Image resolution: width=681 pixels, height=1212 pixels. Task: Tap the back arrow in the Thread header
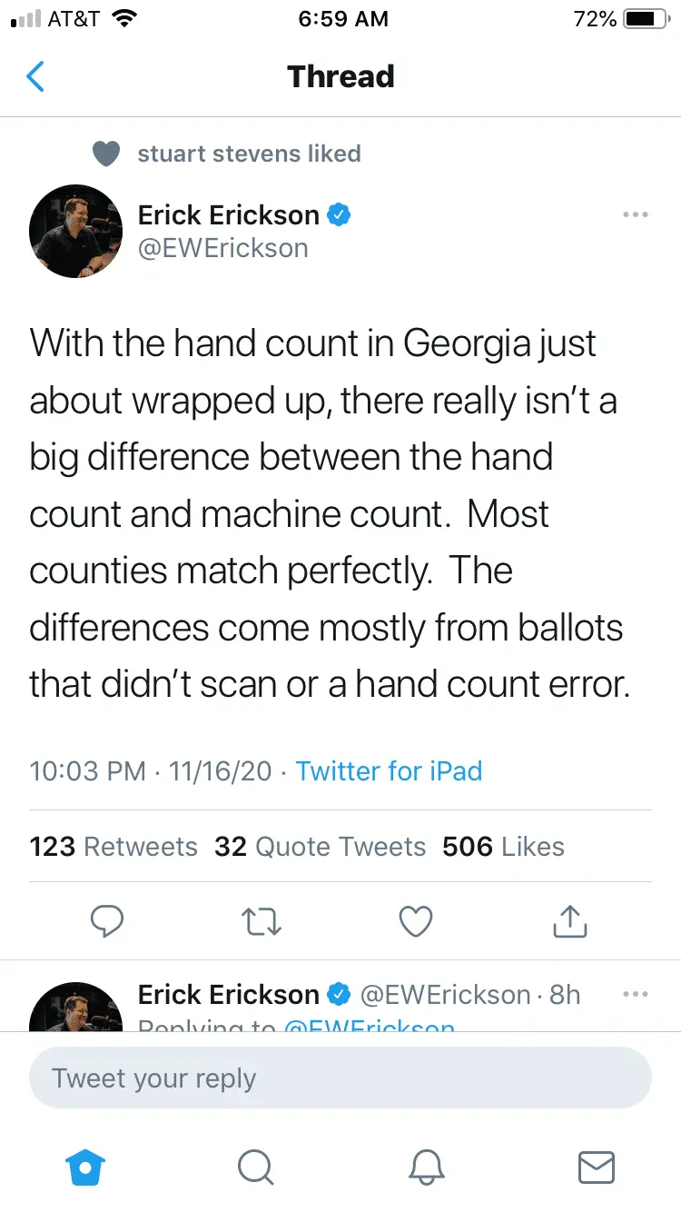coord(35,77)
